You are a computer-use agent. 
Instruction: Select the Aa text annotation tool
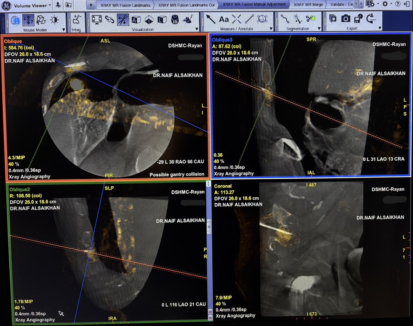click(224, 19)
